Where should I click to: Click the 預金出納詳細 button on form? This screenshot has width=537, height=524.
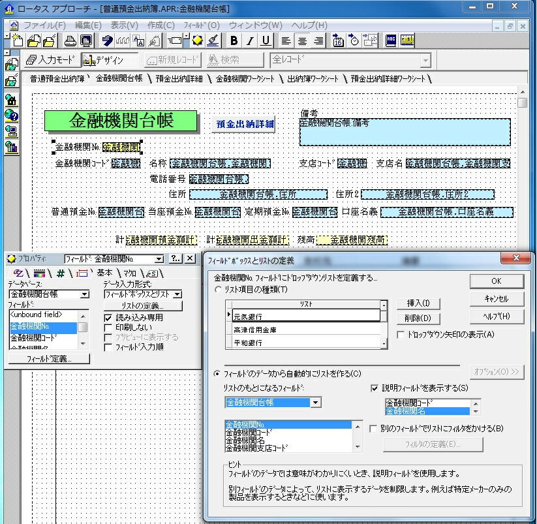(x=245, y=123)
